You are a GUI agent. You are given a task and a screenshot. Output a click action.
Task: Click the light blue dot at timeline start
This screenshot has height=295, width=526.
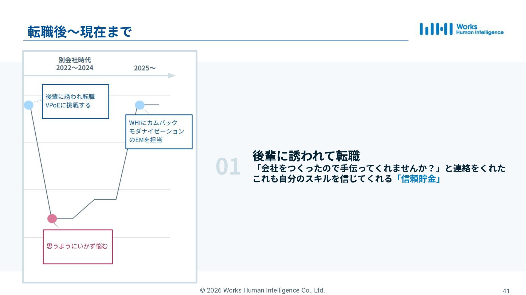[28, 105]
